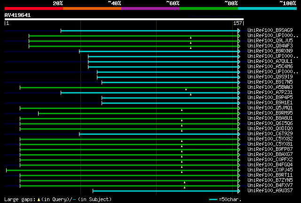Click the arrowhead ending the UniRef100_Q5JMQ1 bar
This screenshot has height=203, width=301.
pos(239,109)
